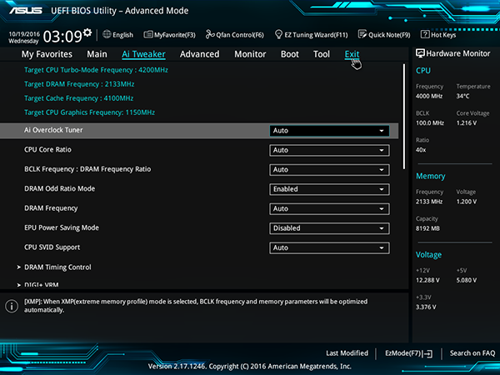
Task: Open DRAM Odd Ratio Mode dropdown
Action: point(329,189)
